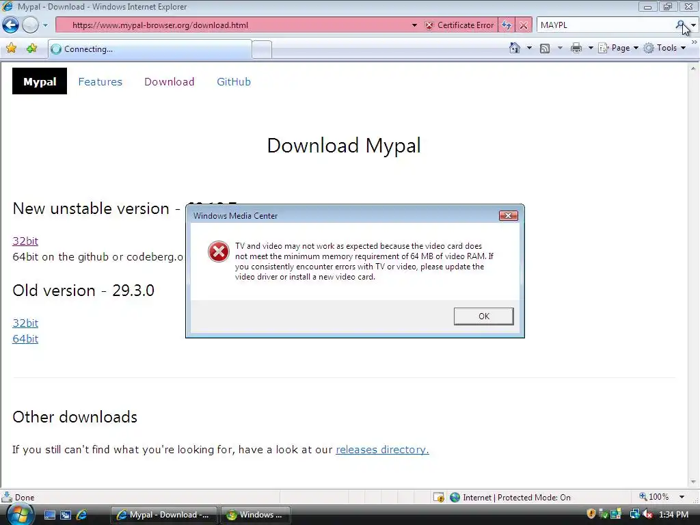Open the Download nav link
This screenshot has height=525, width=700.
170,82
